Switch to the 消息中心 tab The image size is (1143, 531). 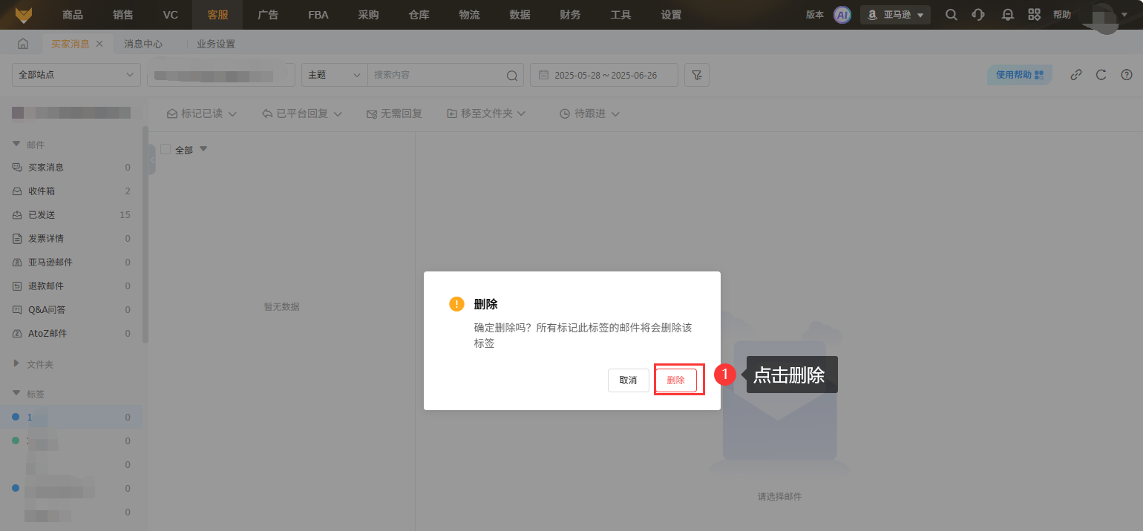(x=143, y=44)
